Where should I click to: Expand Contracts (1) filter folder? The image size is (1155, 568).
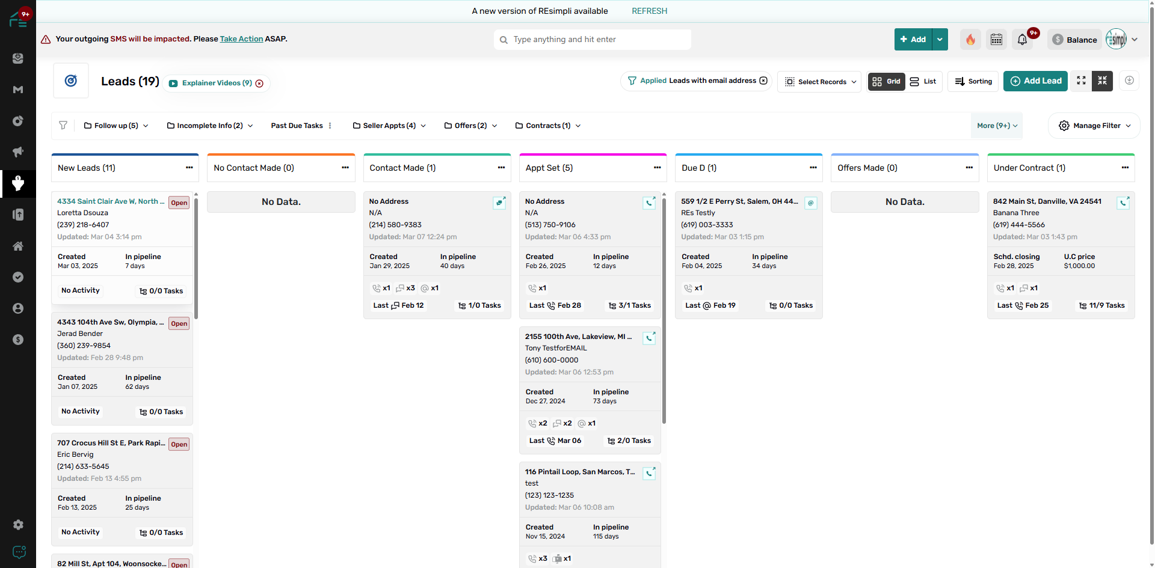548,126
